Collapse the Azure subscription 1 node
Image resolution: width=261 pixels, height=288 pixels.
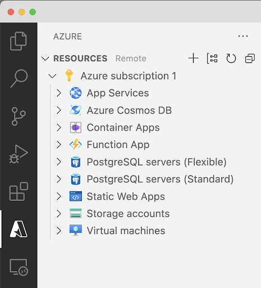pyautogui.click(x=52, y=76)
